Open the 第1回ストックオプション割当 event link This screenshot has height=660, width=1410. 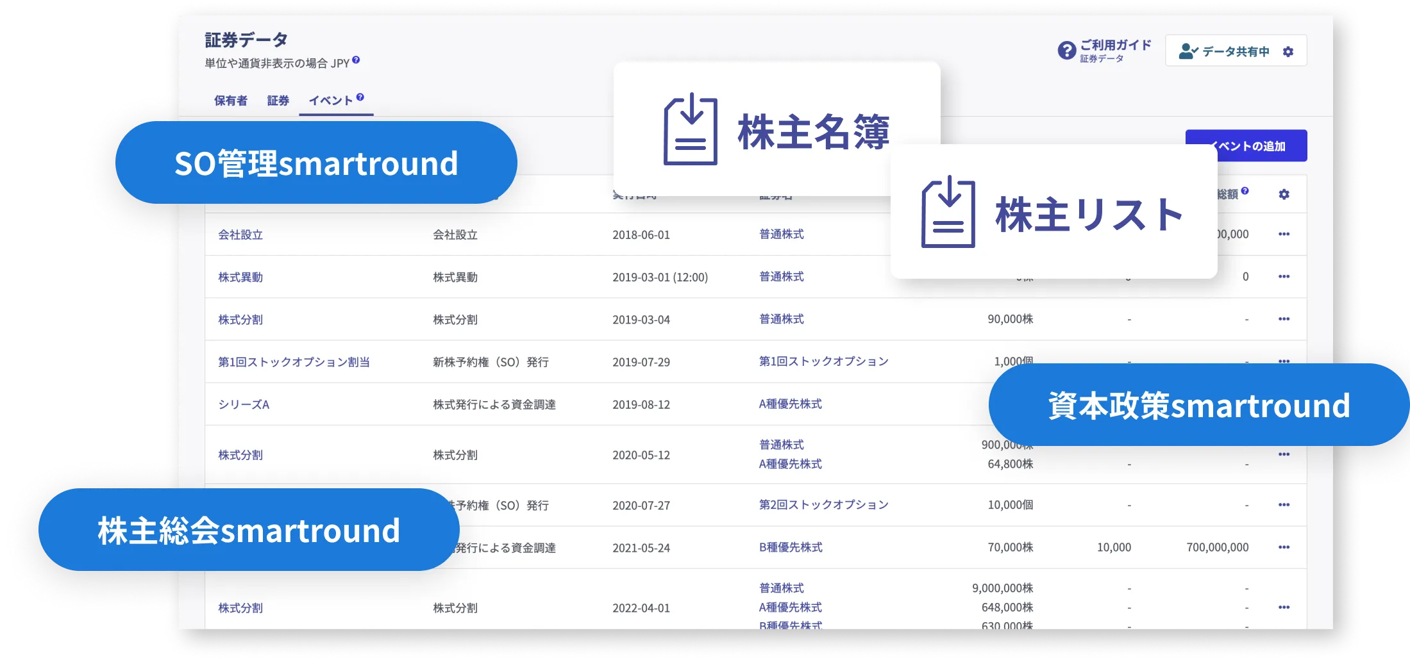294,361
